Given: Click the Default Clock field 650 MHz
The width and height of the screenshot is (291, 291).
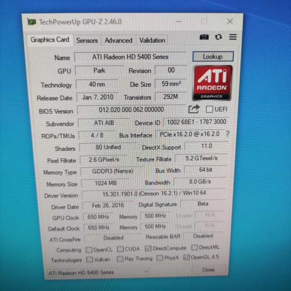Looking at the screenshot, I should 99,227.
